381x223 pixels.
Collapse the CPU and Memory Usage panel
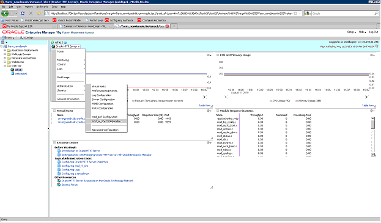[218, 56]
